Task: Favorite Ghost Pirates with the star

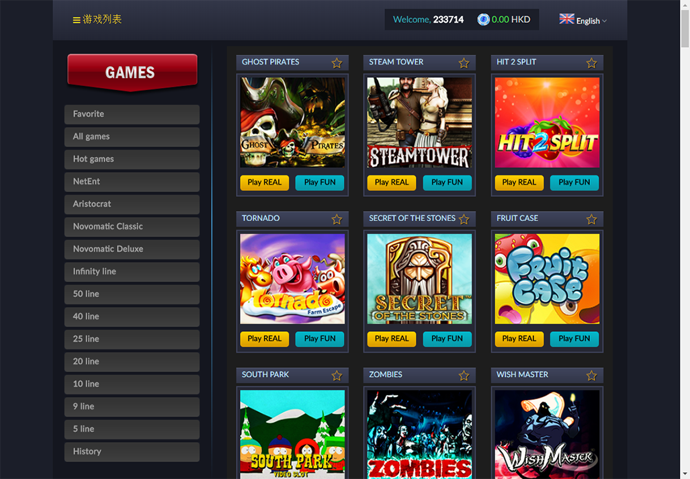Action: [337, 63]
